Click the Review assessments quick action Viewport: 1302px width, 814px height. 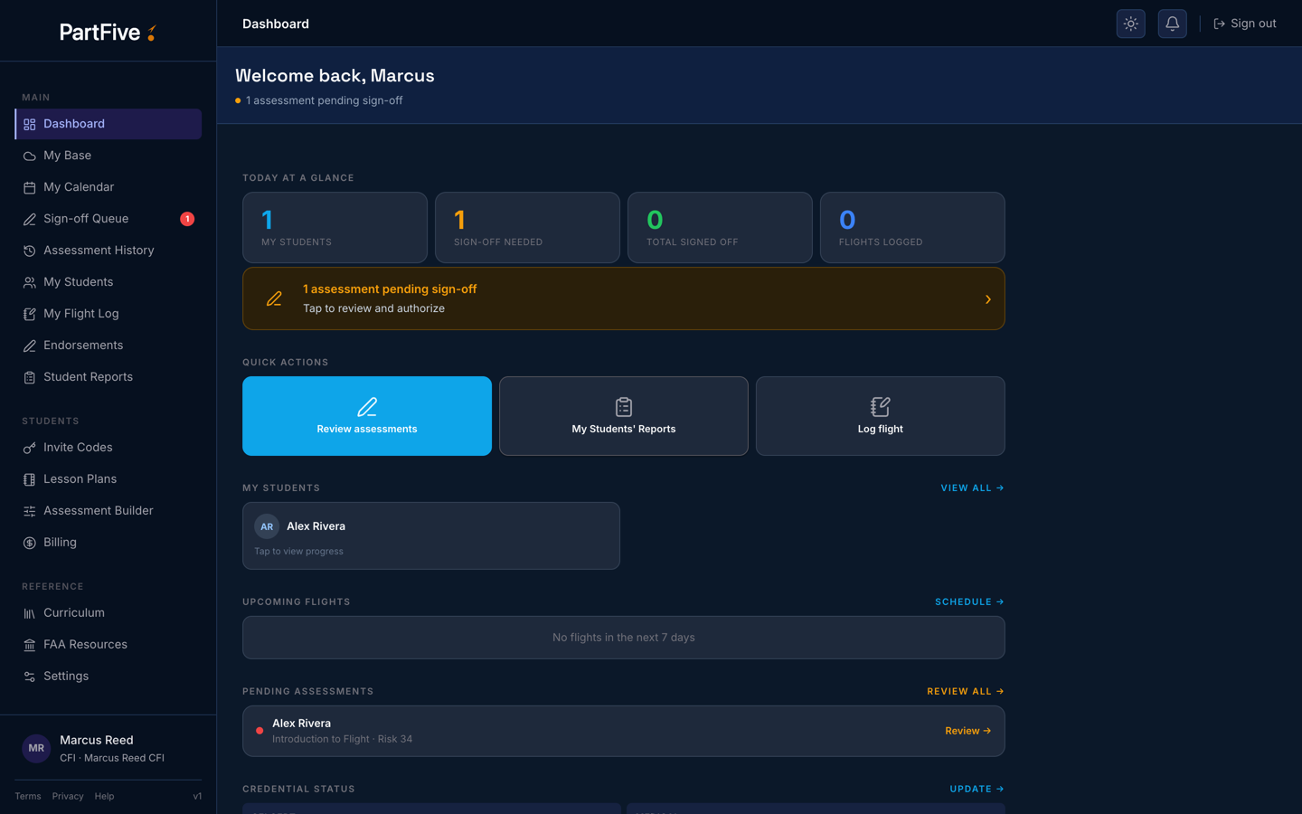point(367,416)
